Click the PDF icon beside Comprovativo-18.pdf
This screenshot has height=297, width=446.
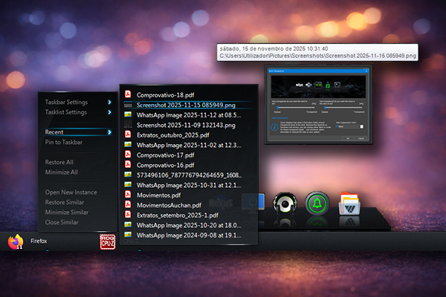pyautogui.click(x=128, y=95)
